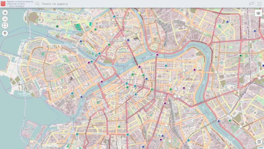Click the Leaflet attribution link
Image resolution: width=264 pixels, height=149 pixels.
click(x=260, y=148)
